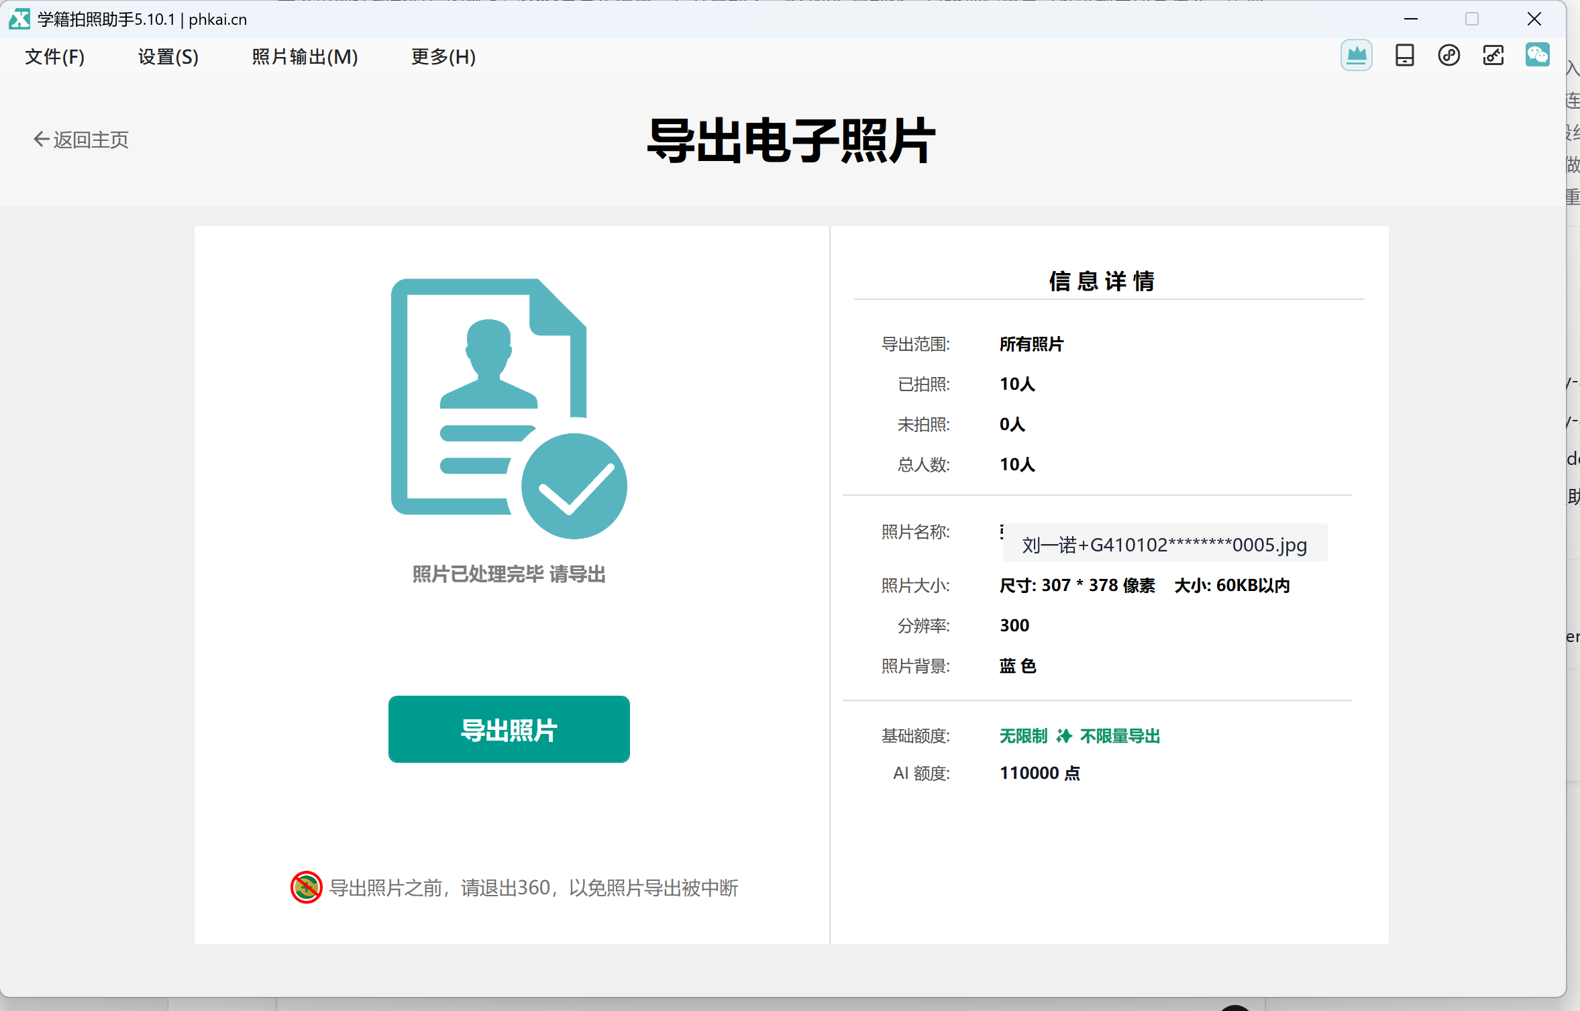Go back via 返回主页 link
Image resolution: width=1580 pixels, height=1011 pixels.
(x=81, y=140)
